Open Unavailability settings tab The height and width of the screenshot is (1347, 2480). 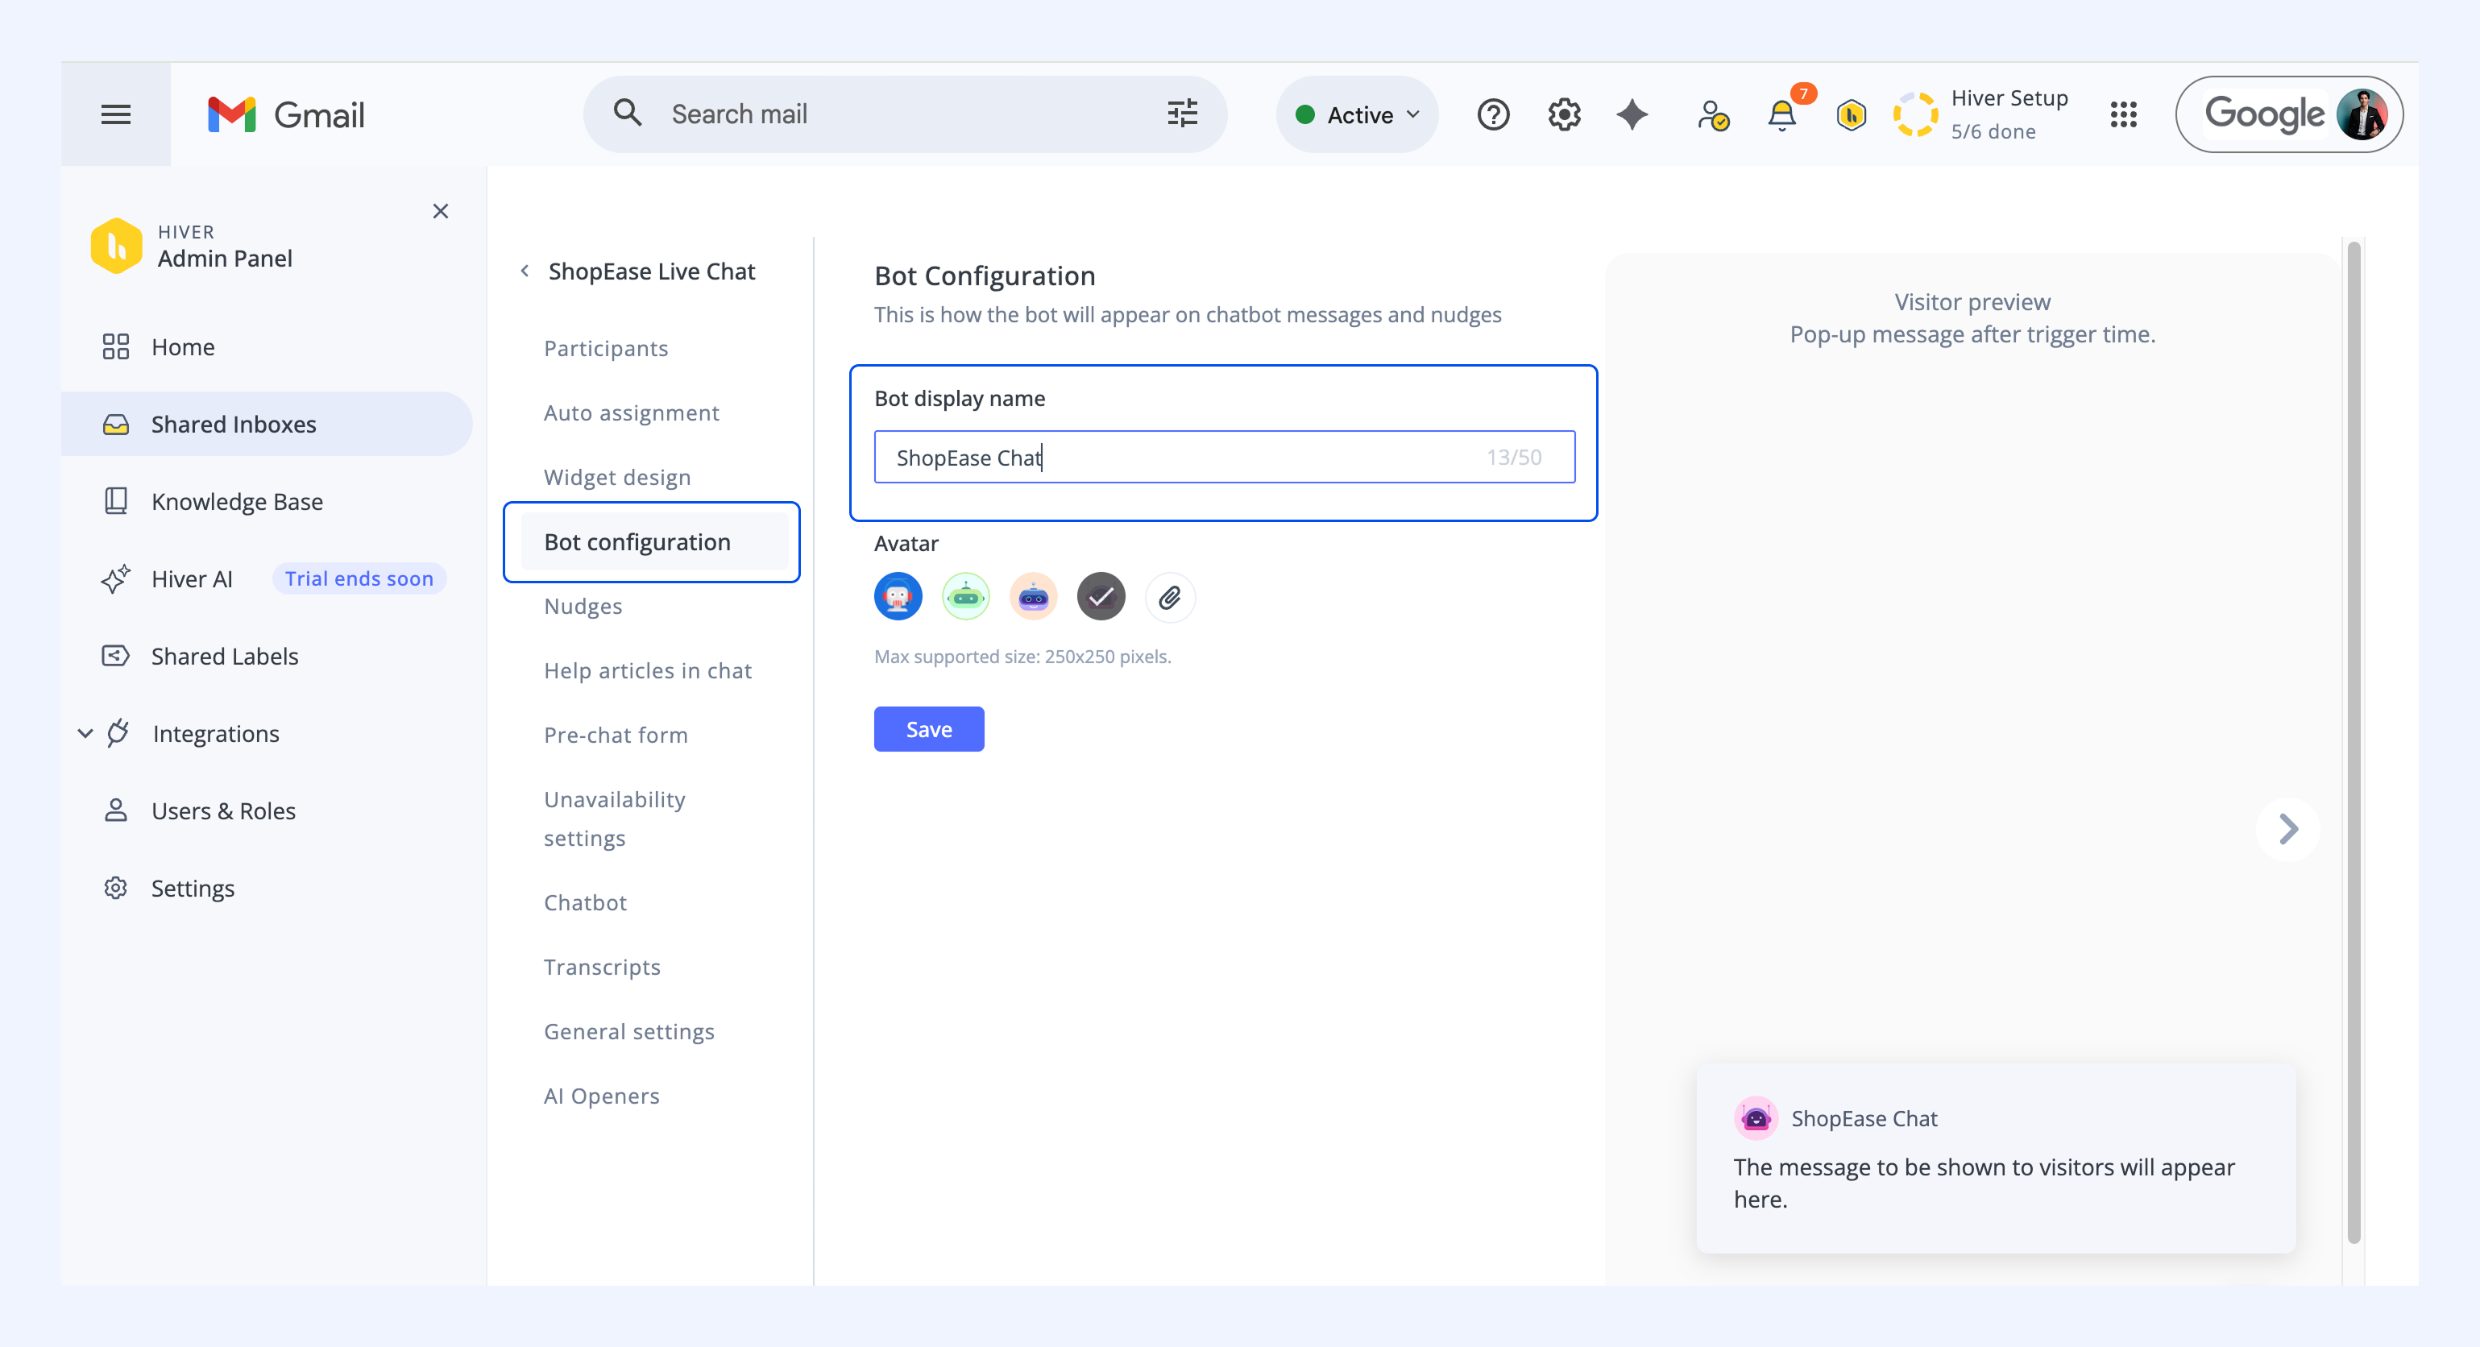[616, 819]
